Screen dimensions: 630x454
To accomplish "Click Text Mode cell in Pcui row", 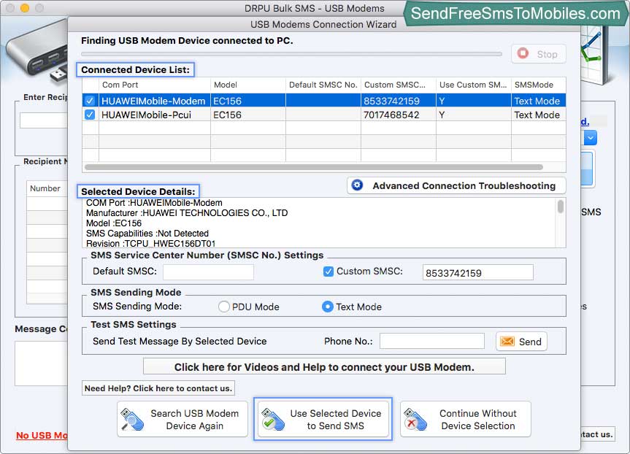I will pyautogui.click(x=537, y=115).
